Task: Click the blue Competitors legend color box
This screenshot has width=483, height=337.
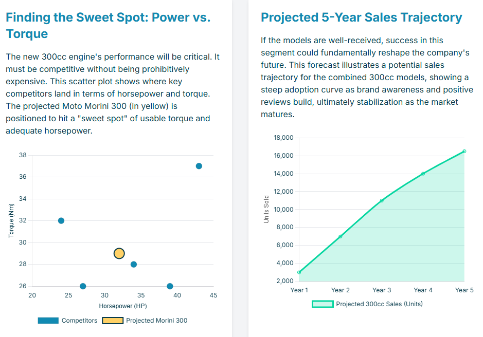Action: 48,321
